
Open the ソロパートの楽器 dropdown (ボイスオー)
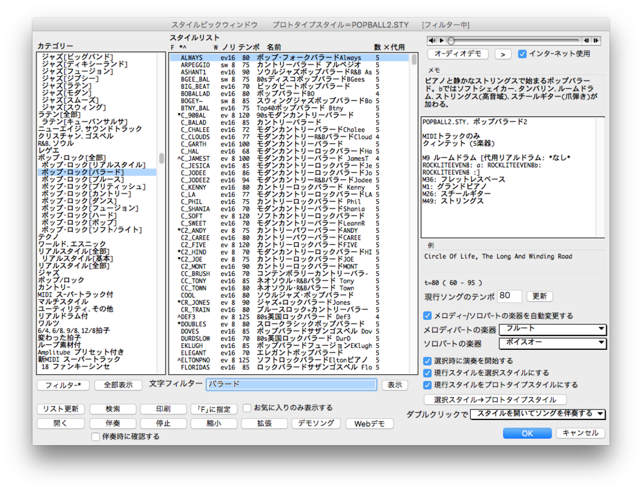(552, 343)
